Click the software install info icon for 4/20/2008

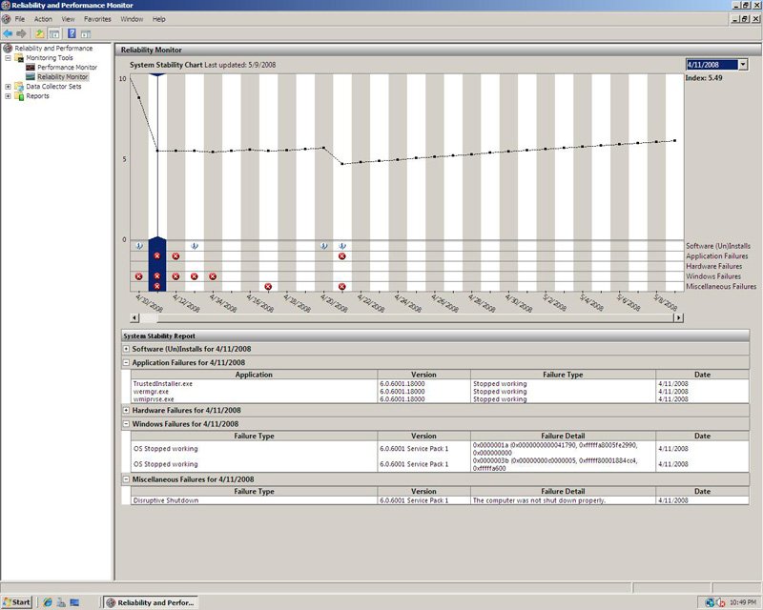point(324,246)
